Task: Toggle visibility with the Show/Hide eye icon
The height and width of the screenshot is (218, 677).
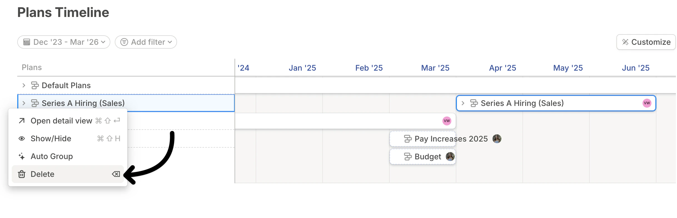Action: 21,138
